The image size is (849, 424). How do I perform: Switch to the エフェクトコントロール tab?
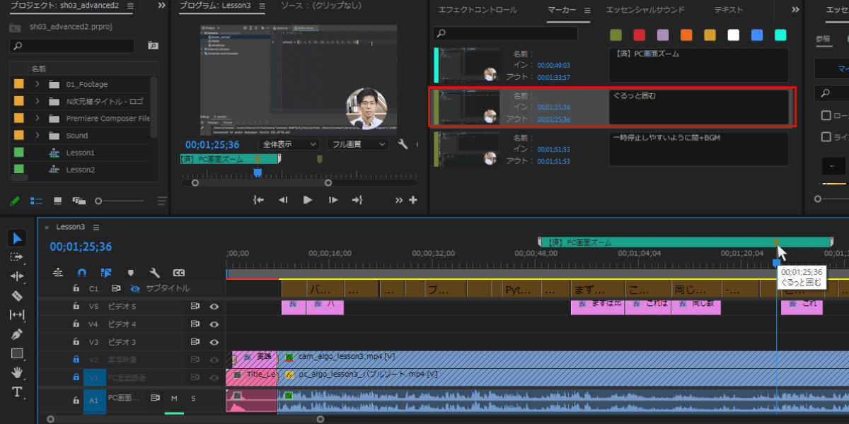click(478, 10)
